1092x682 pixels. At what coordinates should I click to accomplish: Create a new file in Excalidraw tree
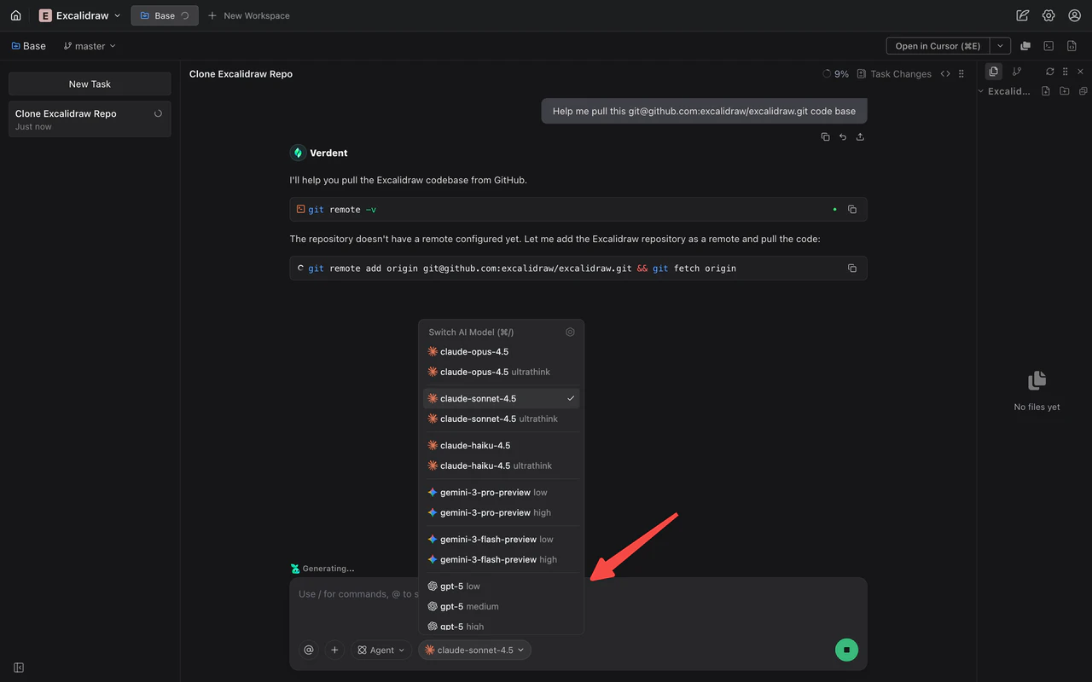[1046, 91]
